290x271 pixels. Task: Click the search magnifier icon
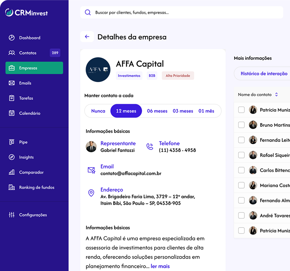(x=88, y=12)
